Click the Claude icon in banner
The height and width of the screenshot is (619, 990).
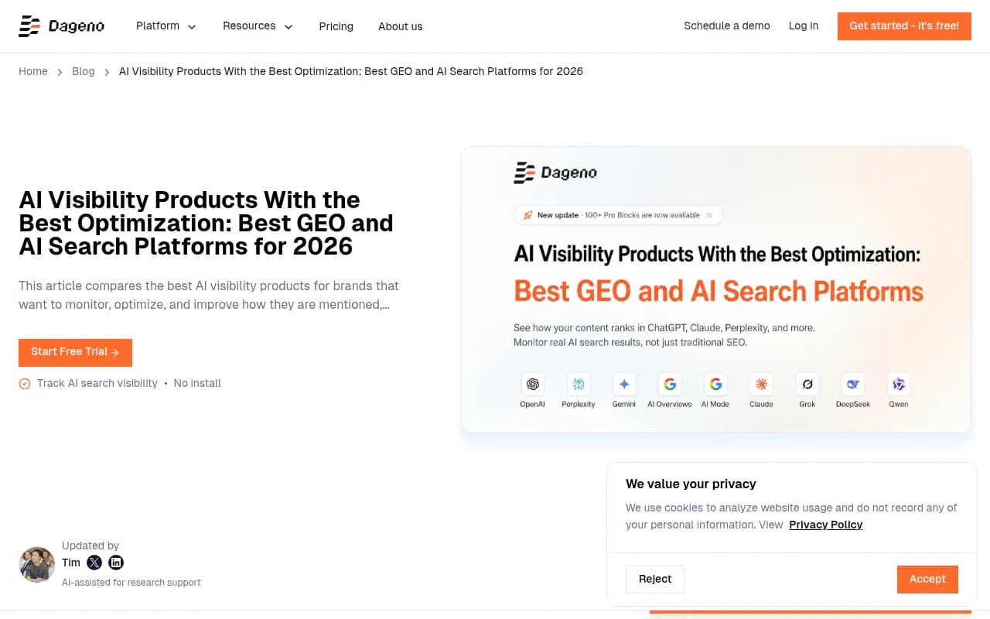click(761, 384)
